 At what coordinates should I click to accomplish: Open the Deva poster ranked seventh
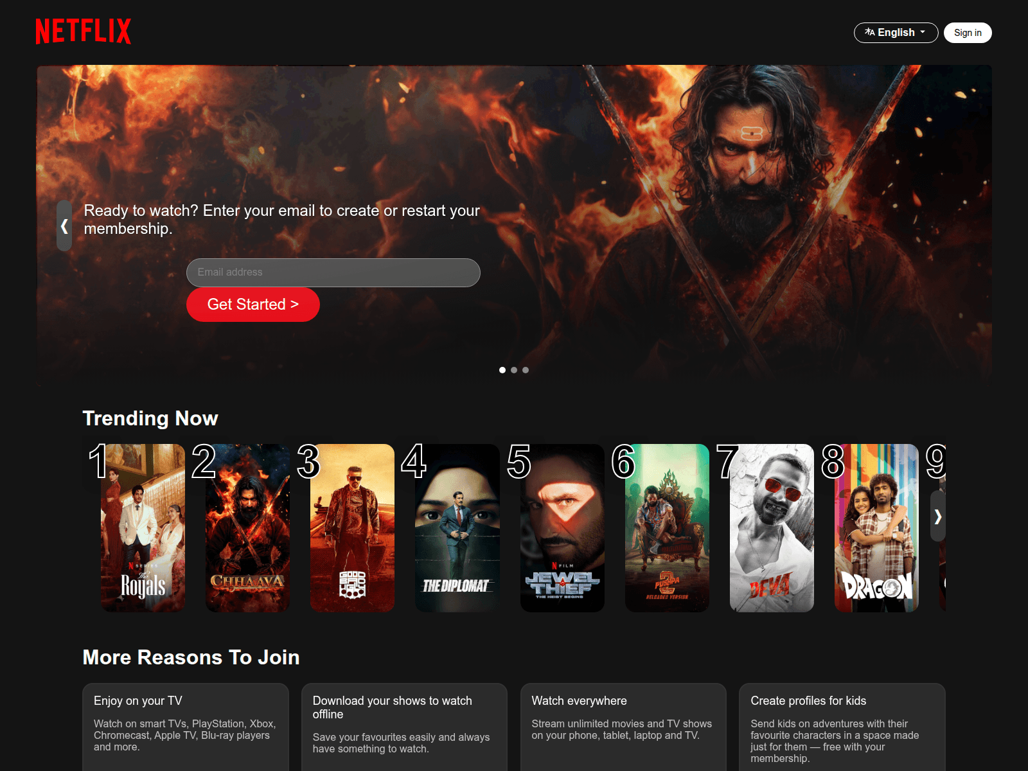click(772, 527)
